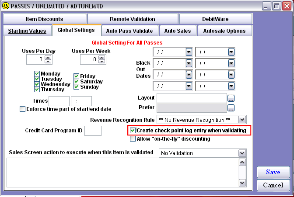Open third row left blackout date dropdown
Viewport: 294px width, 197px height.
[189, 75]
